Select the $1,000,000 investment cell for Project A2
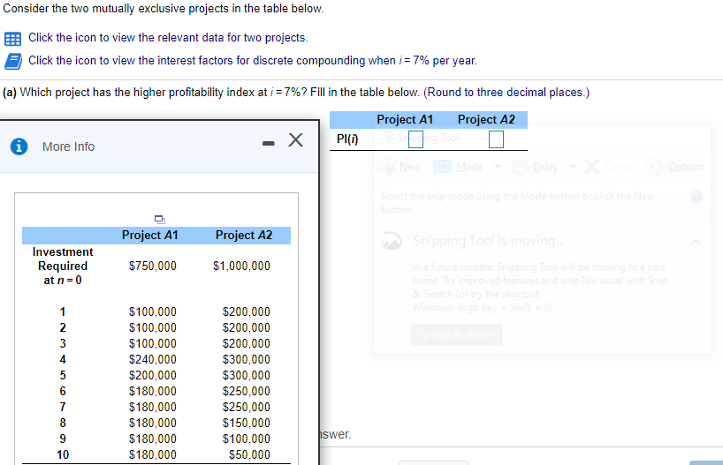 241,266
